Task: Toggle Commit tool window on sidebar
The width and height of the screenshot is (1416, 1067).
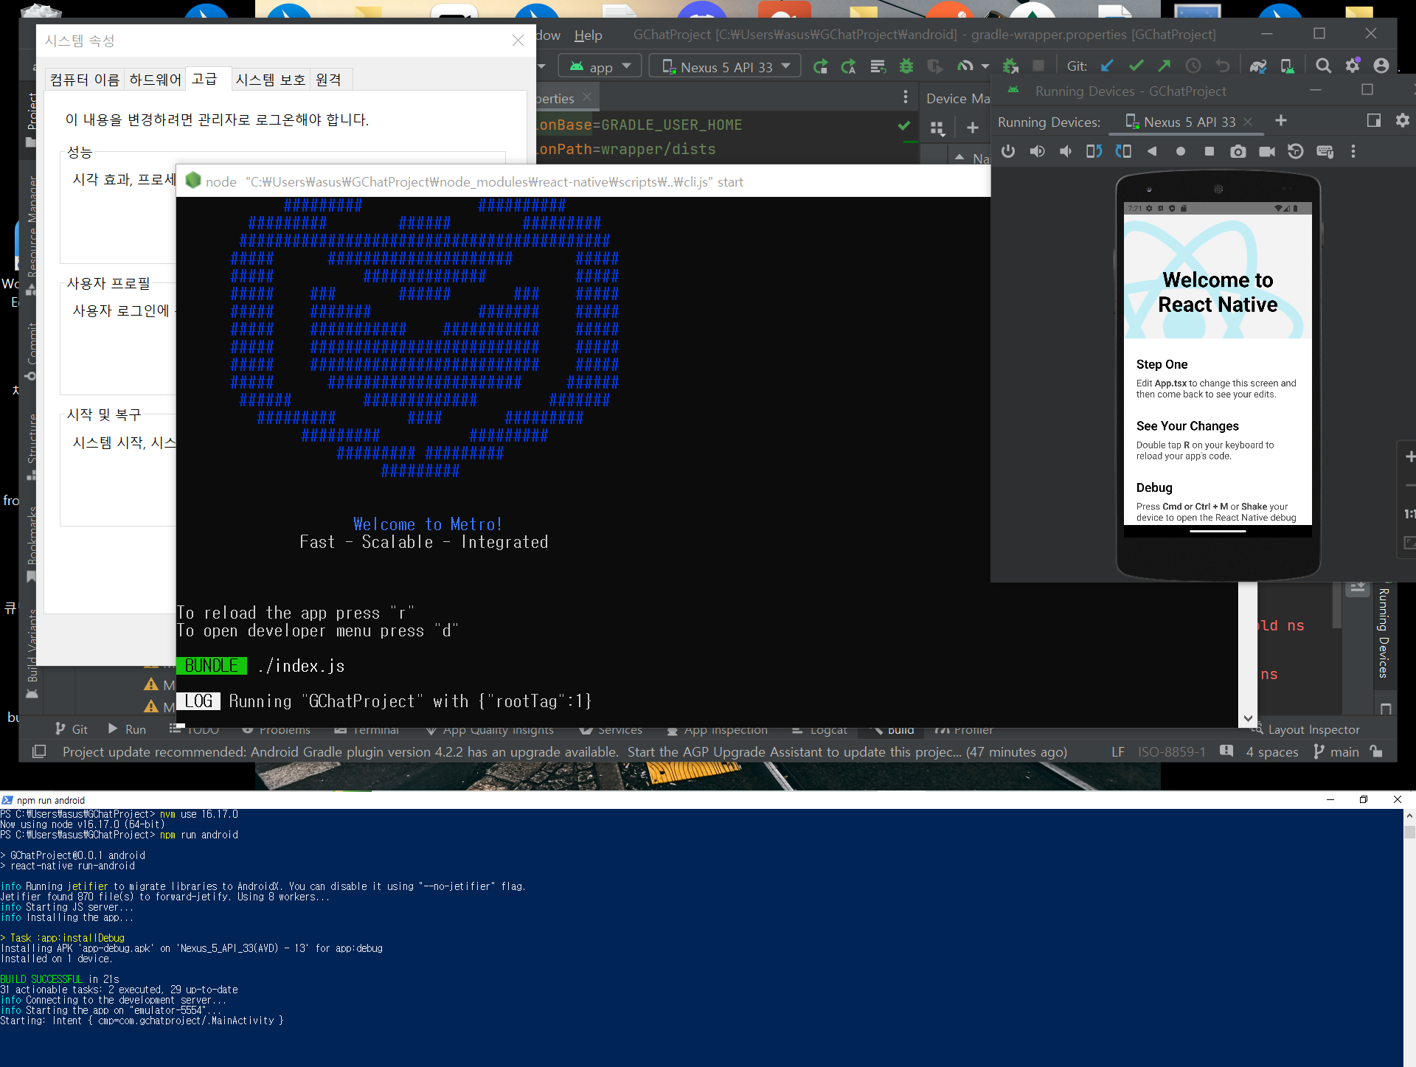Action: pos(31,351)
